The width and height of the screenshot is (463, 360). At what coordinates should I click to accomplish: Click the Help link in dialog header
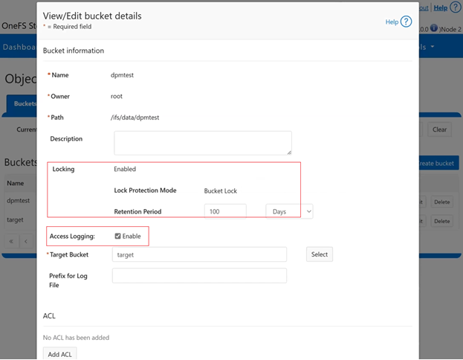coord(392,22)
